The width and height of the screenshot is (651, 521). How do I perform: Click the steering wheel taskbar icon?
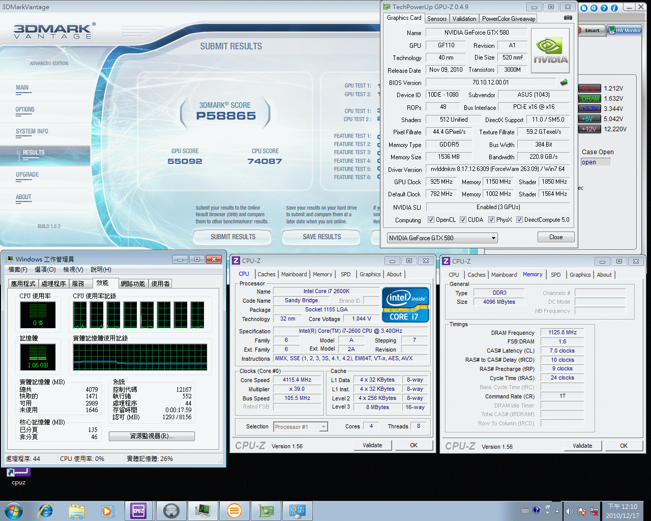(x=171, y=511)
